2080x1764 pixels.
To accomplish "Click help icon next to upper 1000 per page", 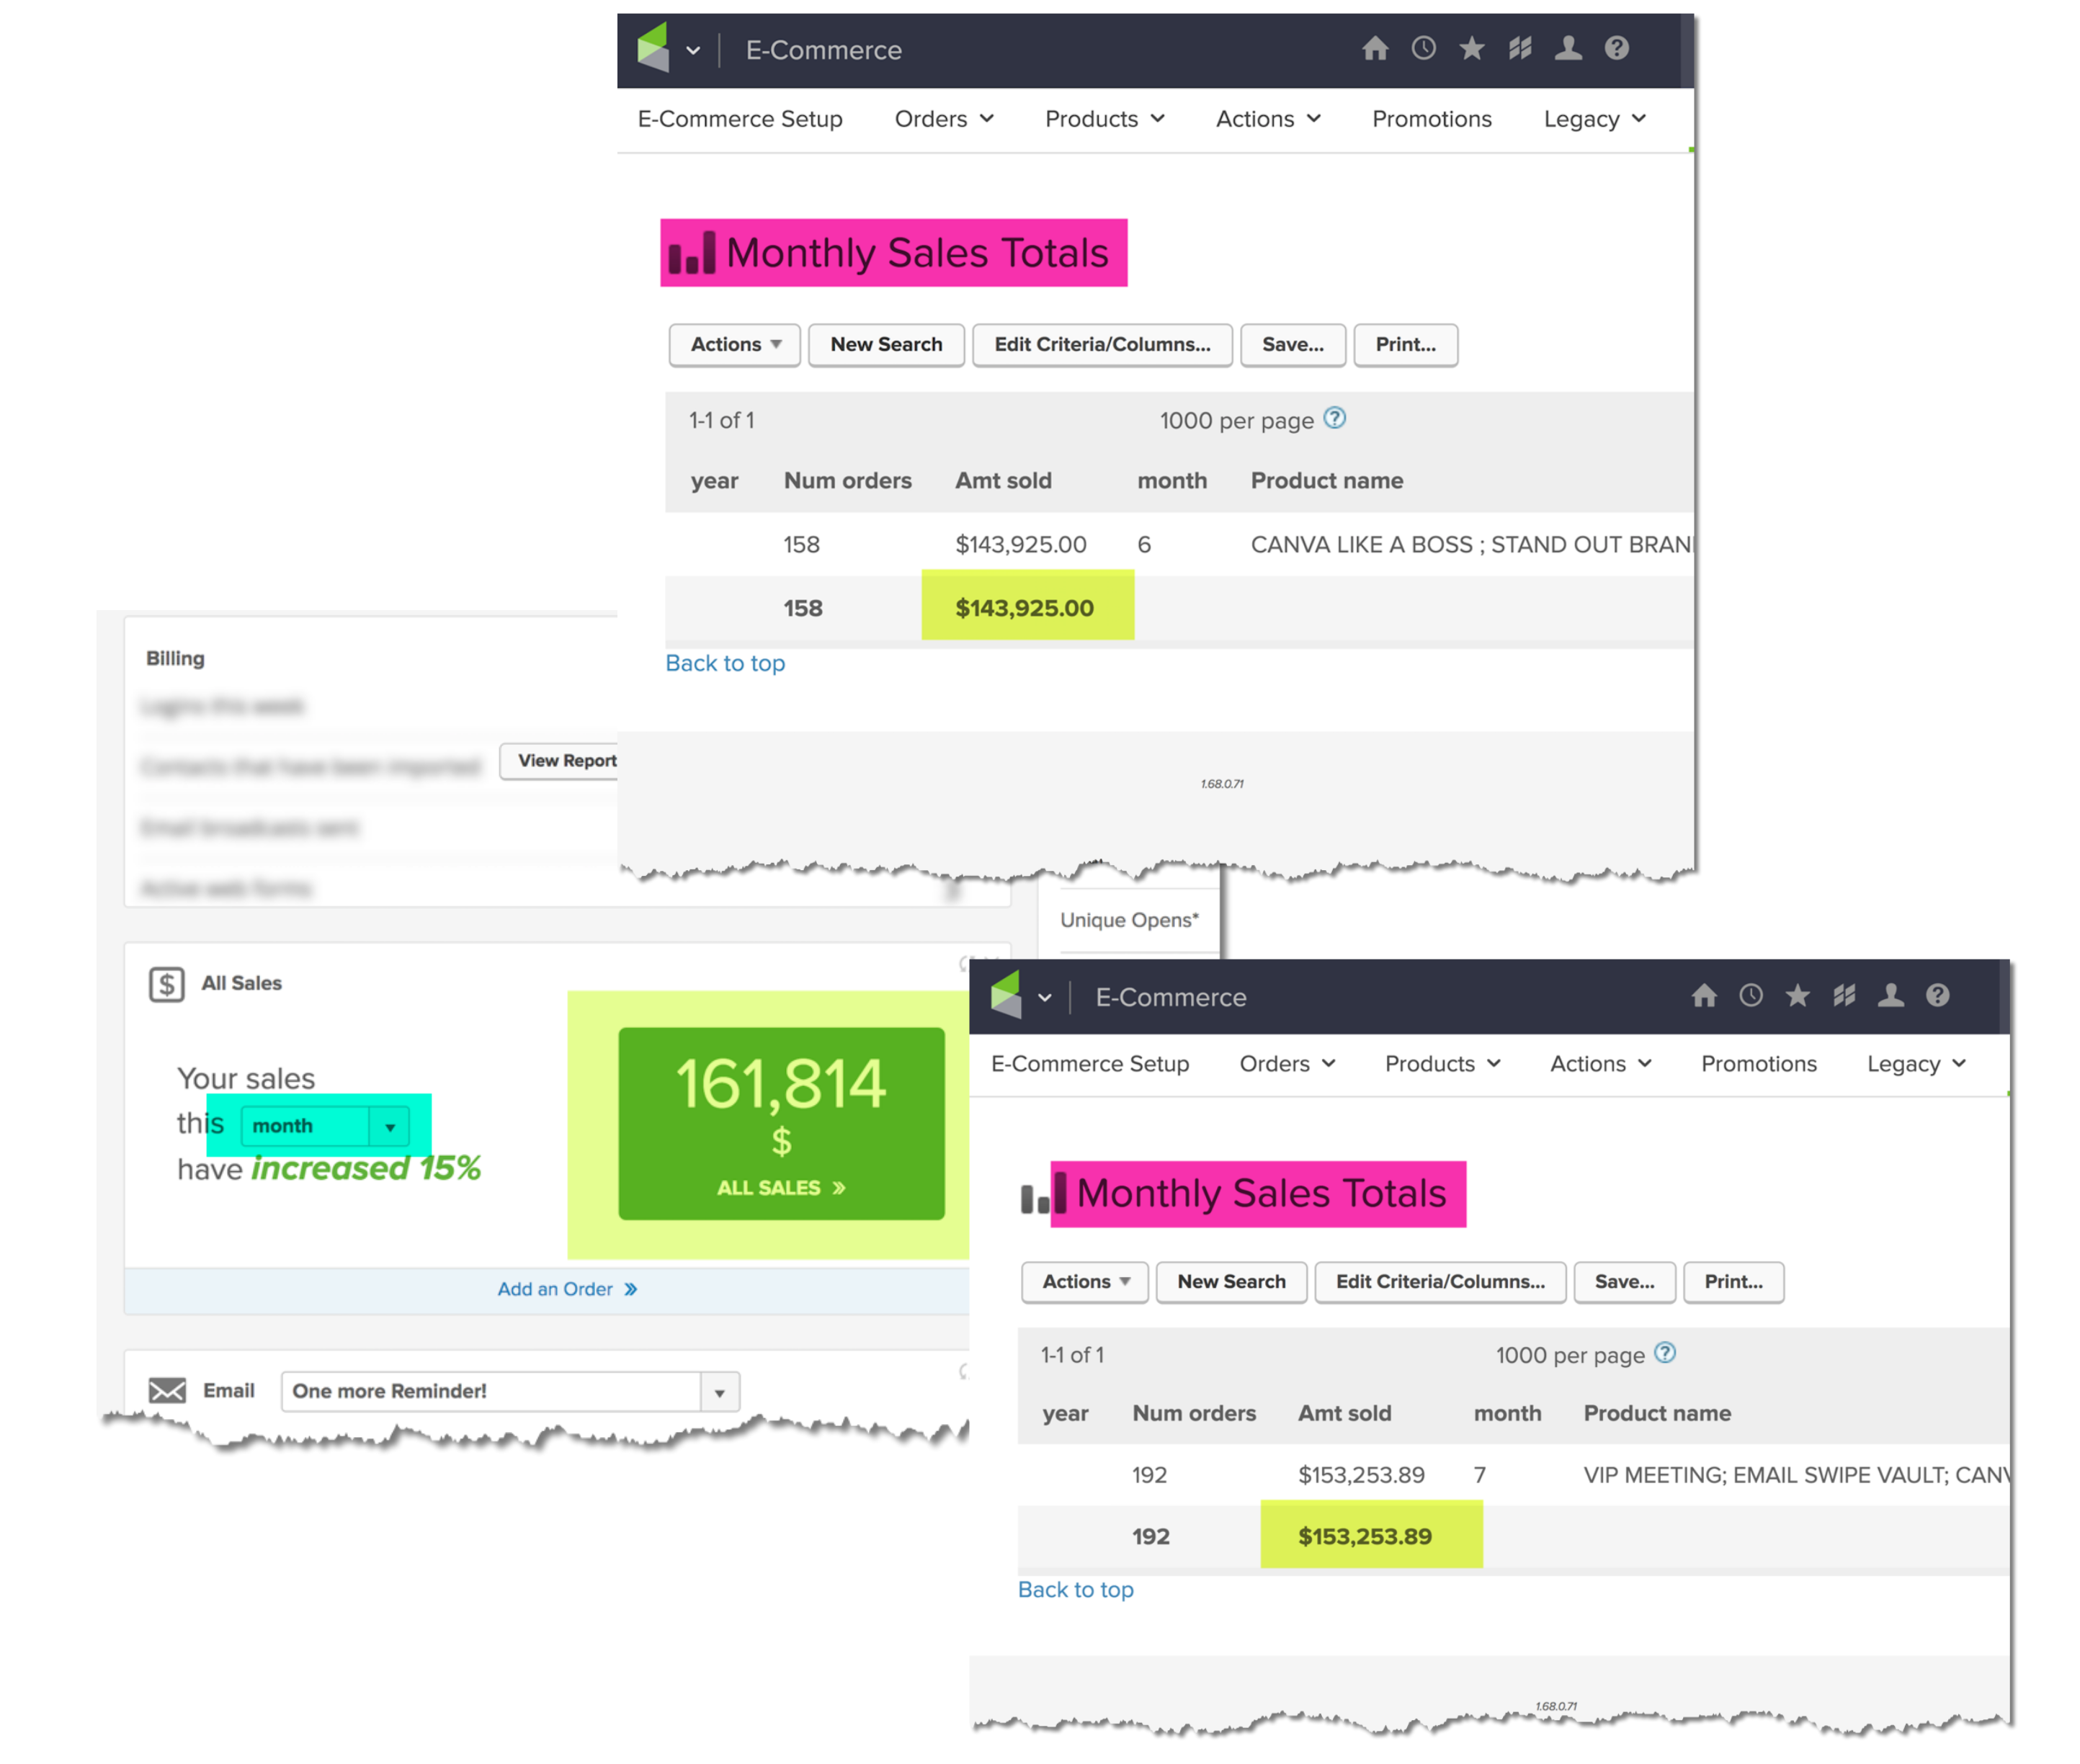I will [1334, 418].
